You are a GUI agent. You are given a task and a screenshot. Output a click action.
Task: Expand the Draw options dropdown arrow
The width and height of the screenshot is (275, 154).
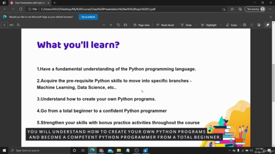click(x=196, y=25)
